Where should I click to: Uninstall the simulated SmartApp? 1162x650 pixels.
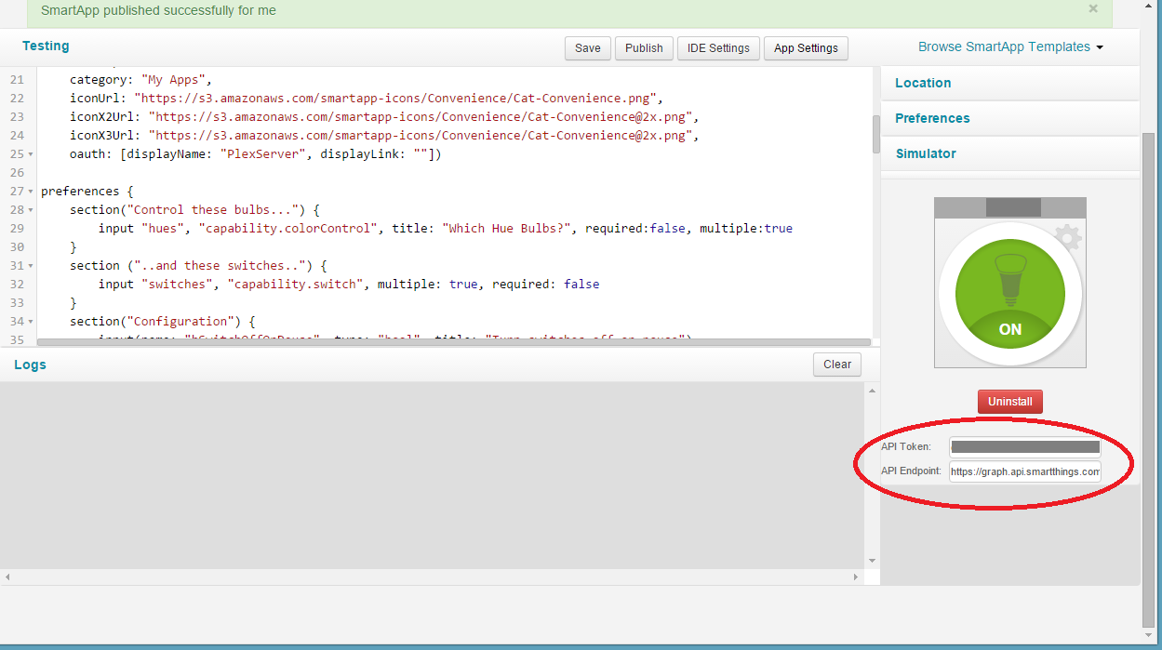click(1010, 402)
